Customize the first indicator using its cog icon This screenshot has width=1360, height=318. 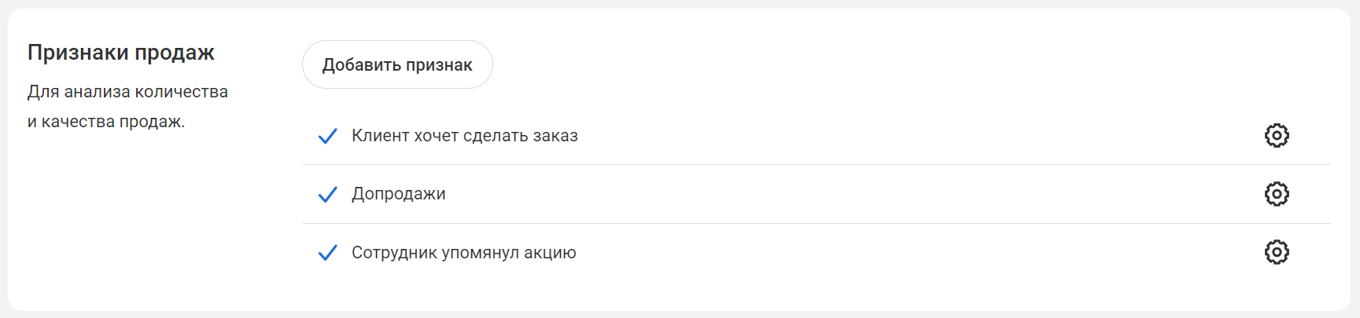1276,135
